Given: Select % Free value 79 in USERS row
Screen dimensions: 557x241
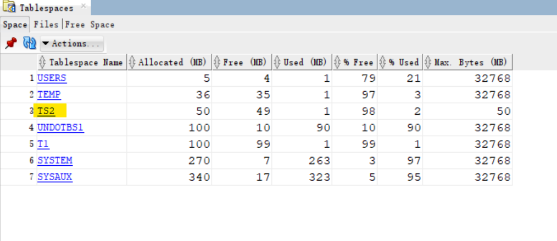Looking at the screenshot, I should pyautogui.click(x=369, y=78).
